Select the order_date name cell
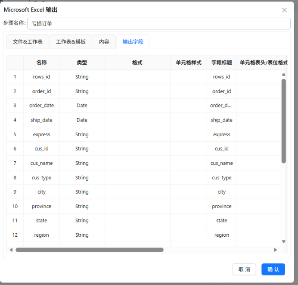Image resolution: width=298 pixels, height=285 pixels. point(42,106)
